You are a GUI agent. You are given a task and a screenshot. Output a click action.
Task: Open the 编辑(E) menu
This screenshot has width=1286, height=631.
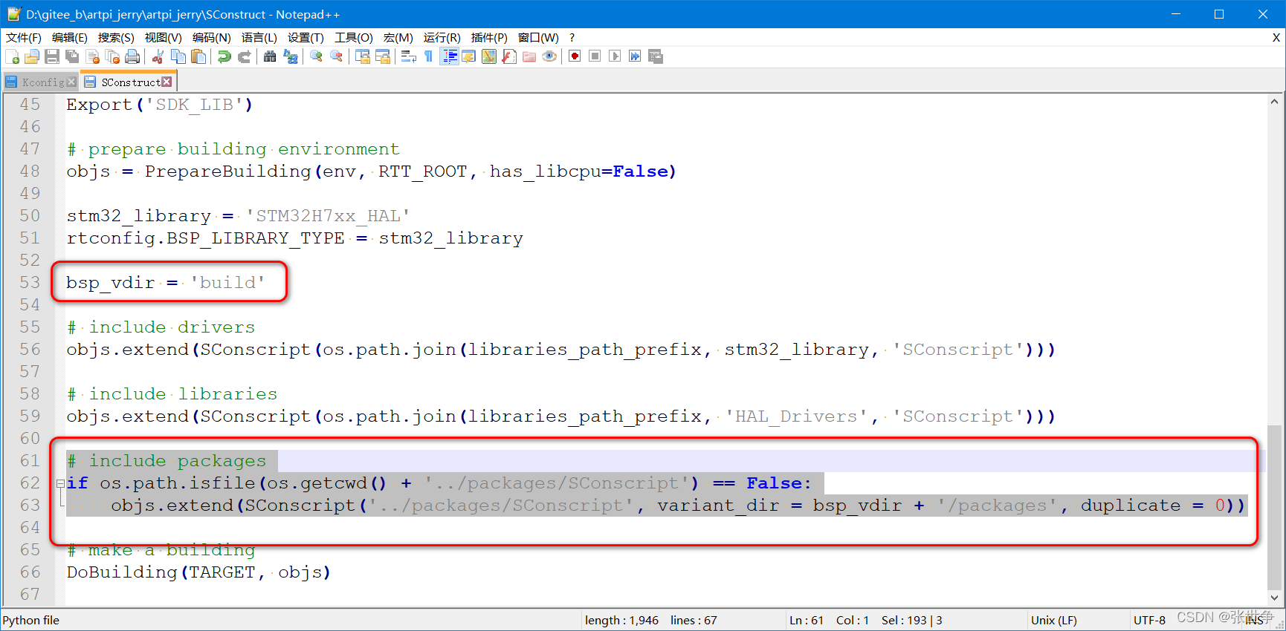70,37
